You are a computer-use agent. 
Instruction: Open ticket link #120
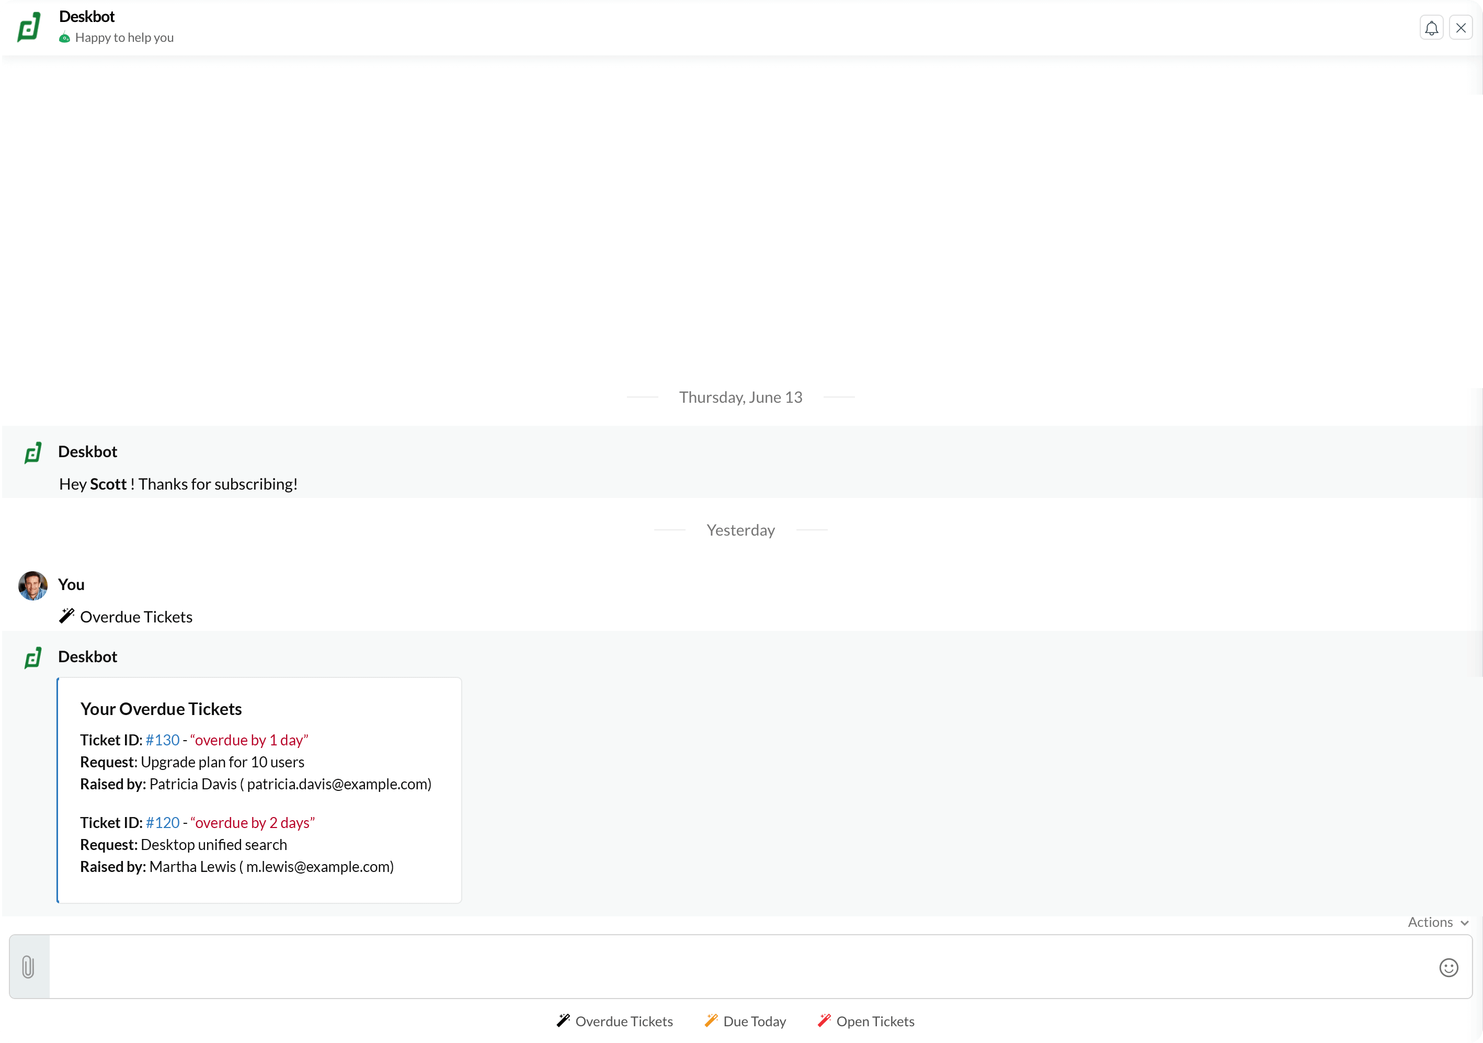click(163, 822)
